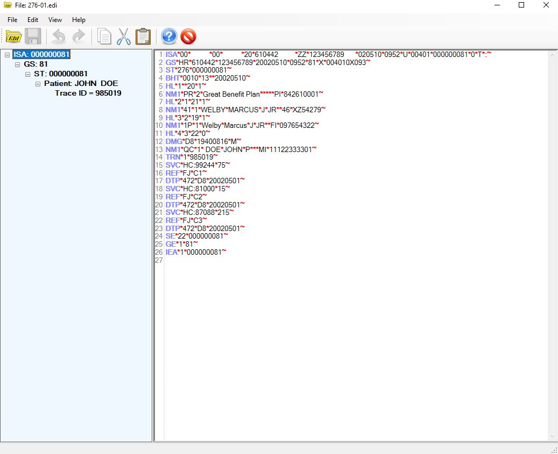558x454 pixels.
Task: Click the NM1*QC DOE*JOHN line
Action: [x=241, y=149]
